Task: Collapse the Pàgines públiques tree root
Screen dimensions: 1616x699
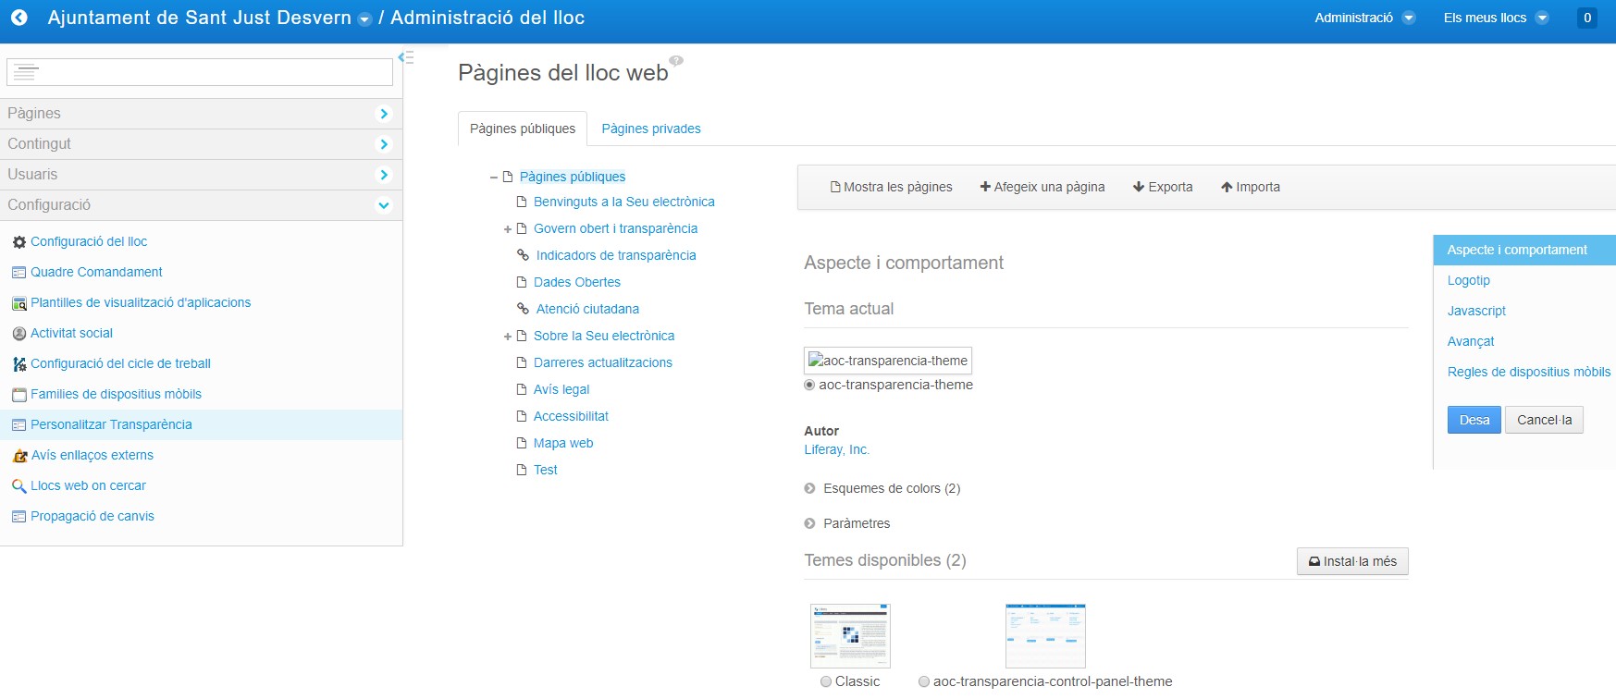Action: pos(494,177)
